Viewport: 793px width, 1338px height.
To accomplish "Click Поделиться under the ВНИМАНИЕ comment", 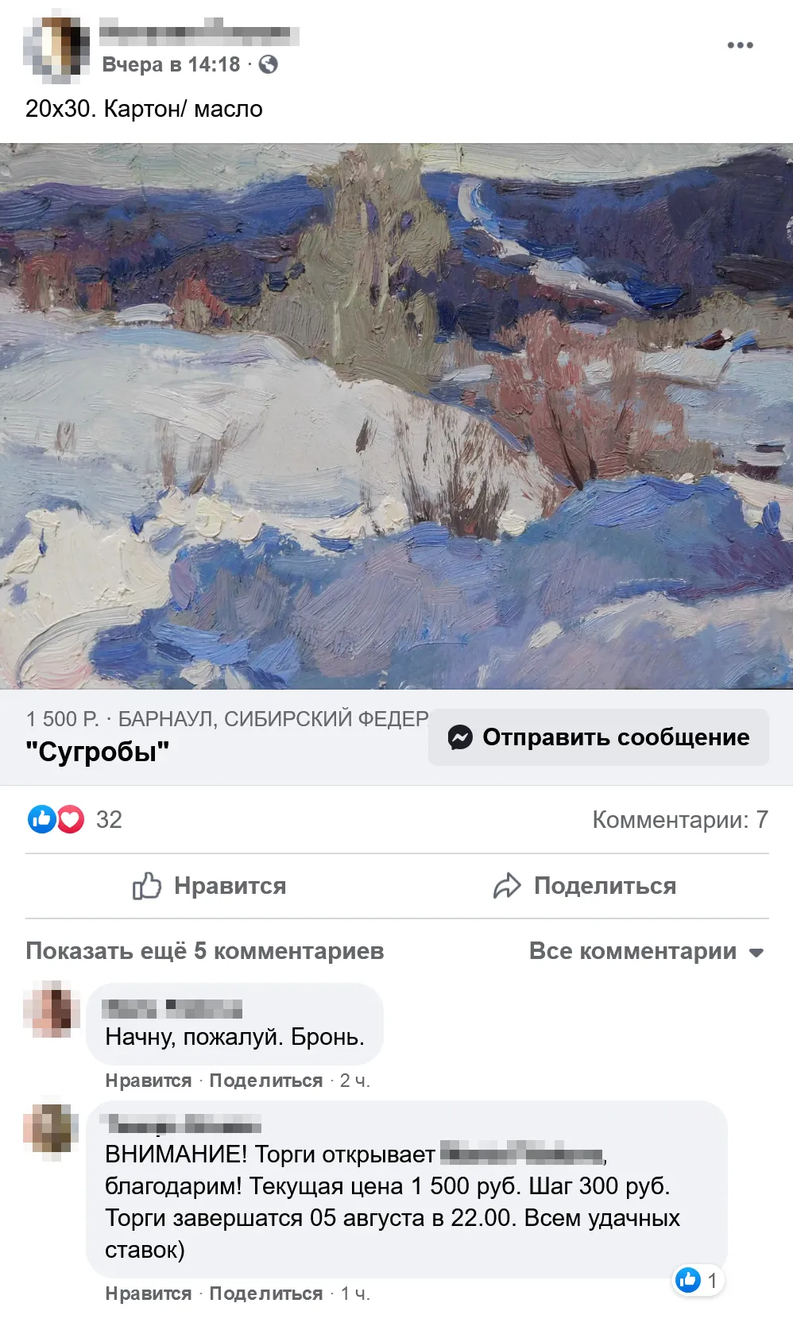I will click(266, 1294).
